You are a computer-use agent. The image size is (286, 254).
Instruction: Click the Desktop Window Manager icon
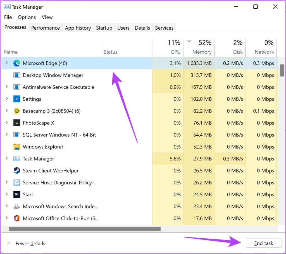tap(17, 75)
